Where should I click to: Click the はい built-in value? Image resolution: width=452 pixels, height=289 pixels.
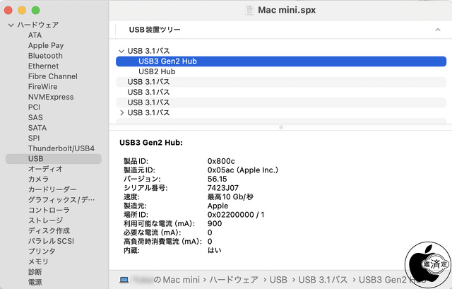[215, 251]
